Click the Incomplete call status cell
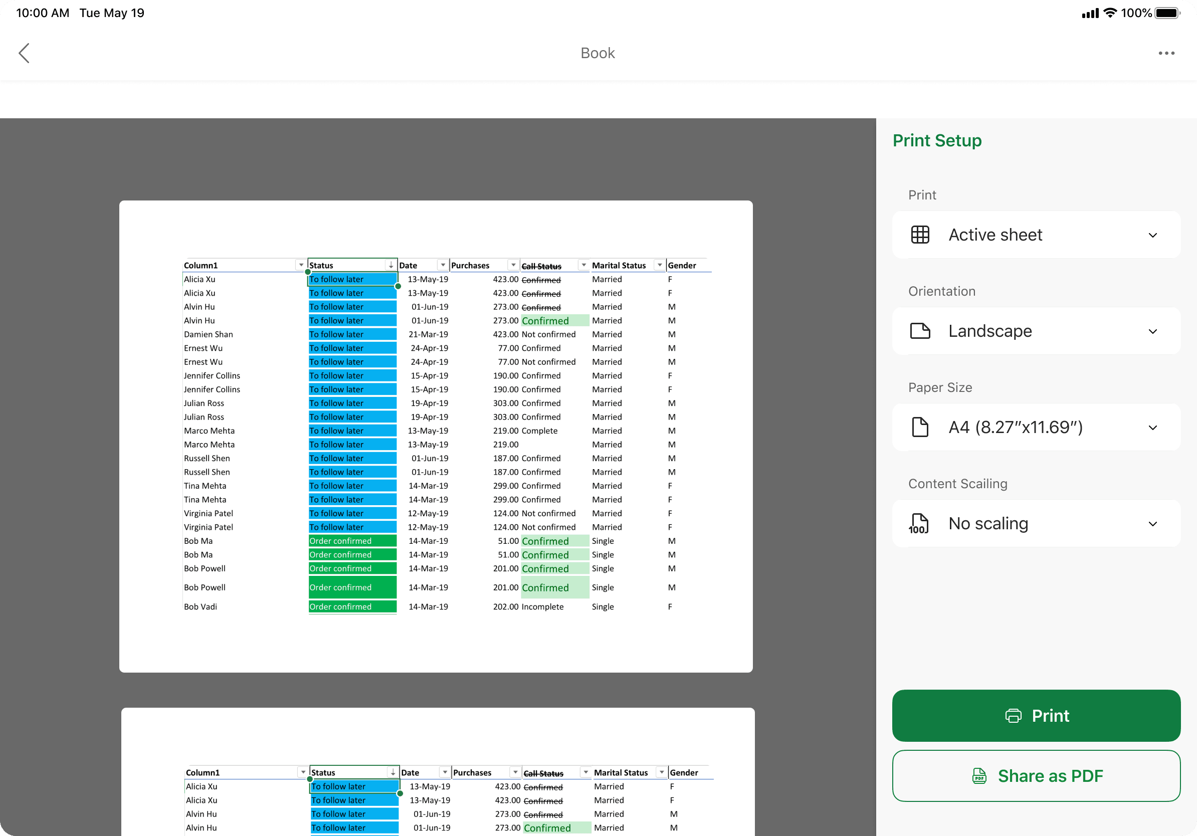Screen dimensions: 1197x836 pos(542,606)
